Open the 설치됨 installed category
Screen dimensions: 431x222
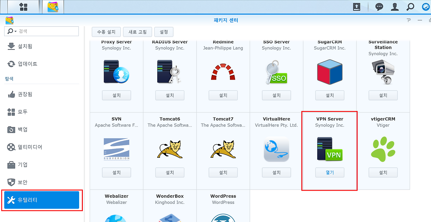[42, 46]
